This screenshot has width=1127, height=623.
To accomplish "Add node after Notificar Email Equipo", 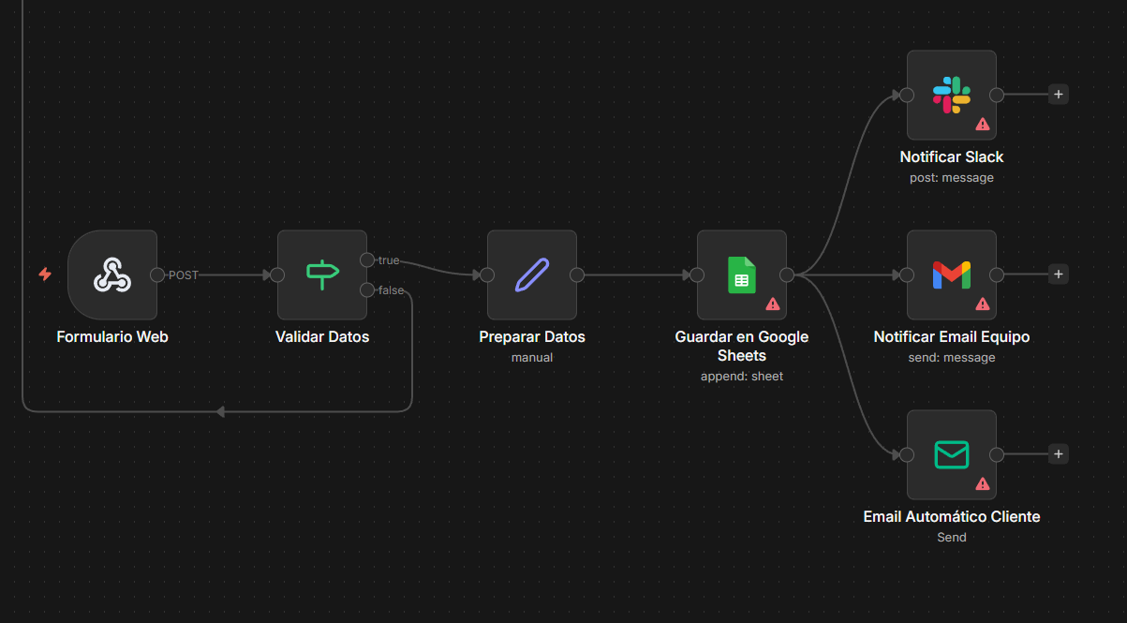I will [x=1058, y=274].
